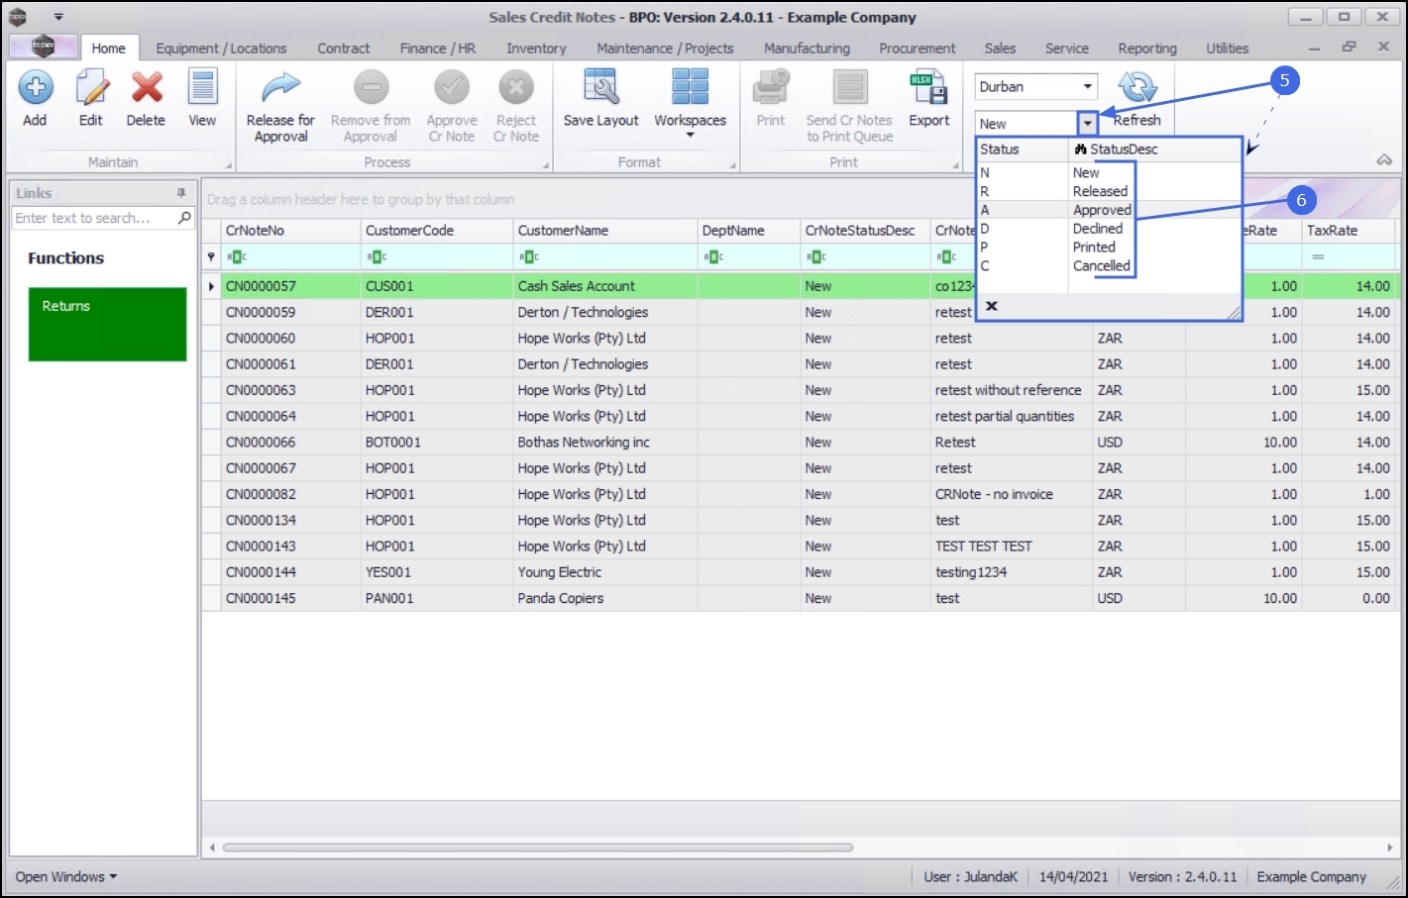Open the Equipment / Locations tab
This screenshot has width=1408, height=898.
click(221, 49)
